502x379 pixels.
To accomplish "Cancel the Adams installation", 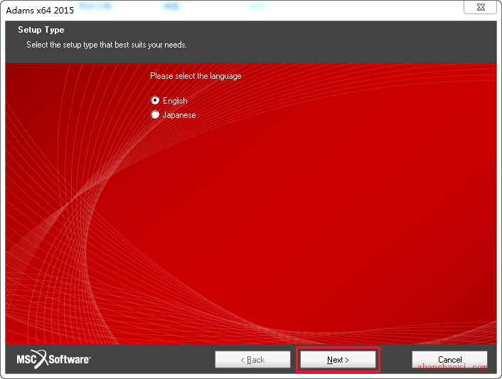I will pyautogui.click(x=449, y=360).
